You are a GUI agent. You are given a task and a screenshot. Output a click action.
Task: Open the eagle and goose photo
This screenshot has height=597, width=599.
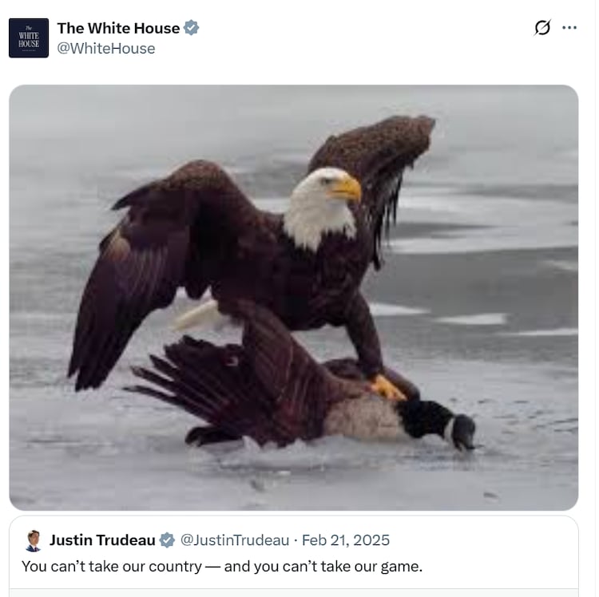point(293,298)
